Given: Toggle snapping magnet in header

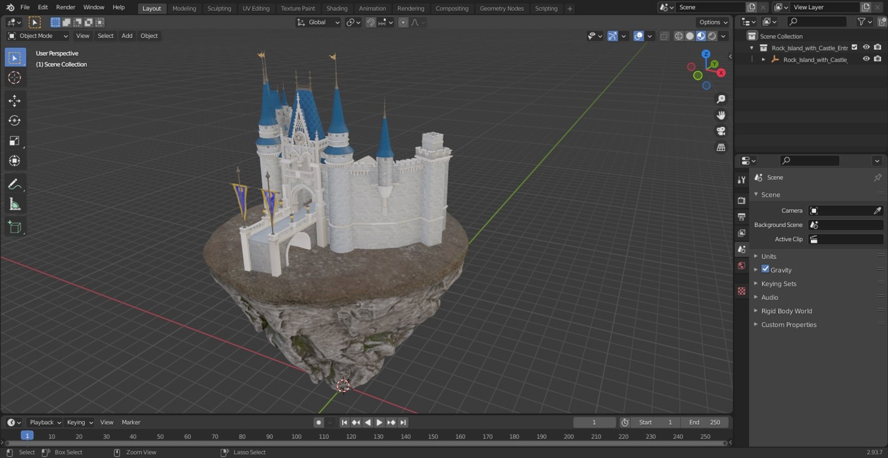Looking at the screenshot, I should pyautogui.click(x=370, y=22).
